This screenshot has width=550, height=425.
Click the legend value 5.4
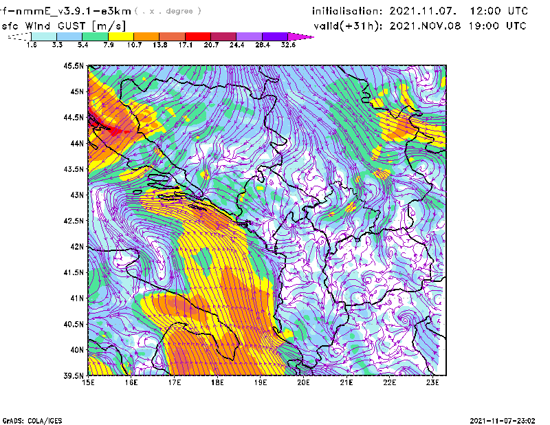(x=82, y=45)
